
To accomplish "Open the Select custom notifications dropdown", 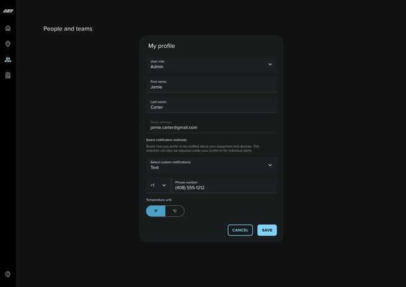I will click(x=211, y=165).
